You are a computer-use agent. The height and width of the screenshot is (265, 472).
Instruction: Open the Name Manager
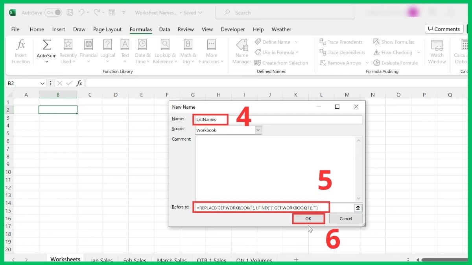coord(241,51)
